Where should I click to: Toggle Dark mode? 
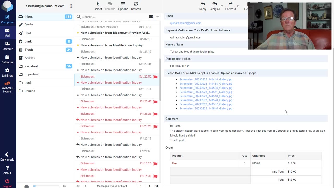pos(7,157)
